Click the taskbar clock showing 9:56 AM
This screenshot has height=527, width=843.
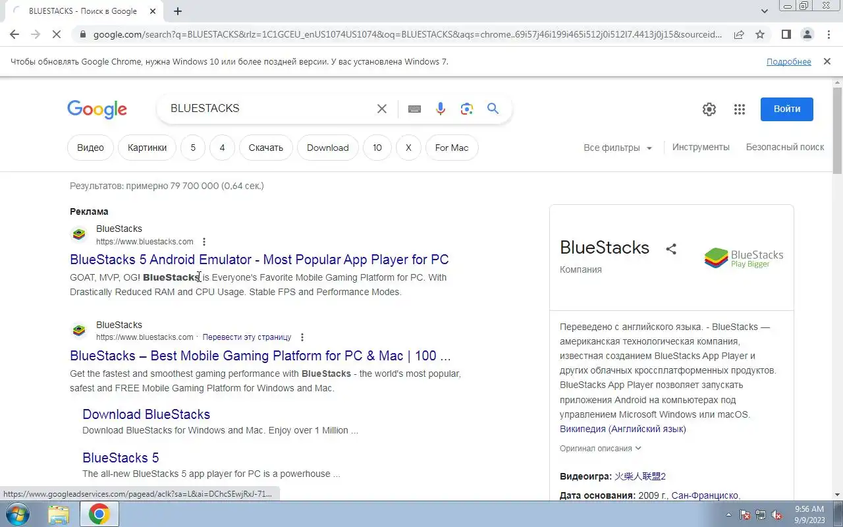click(809, 514)
